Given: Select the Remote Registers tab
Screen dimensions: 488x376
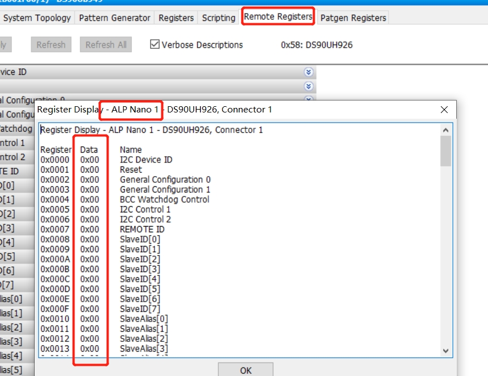Looking at the screenshot, I should 278,16.
